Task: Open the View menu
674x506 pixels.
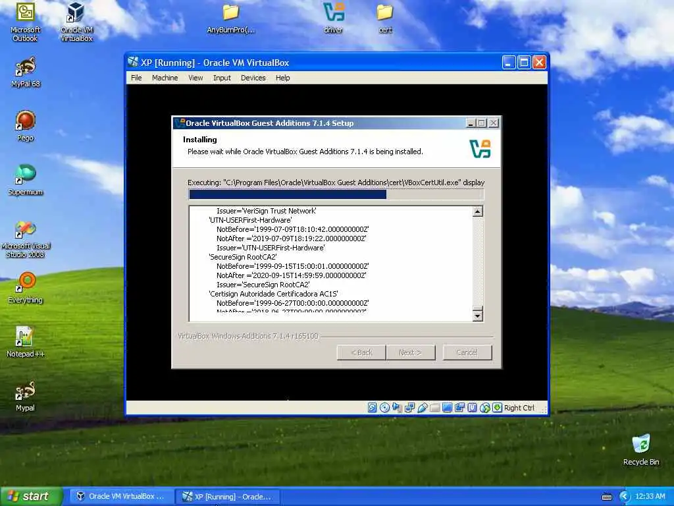Action: tap(195, 78)
